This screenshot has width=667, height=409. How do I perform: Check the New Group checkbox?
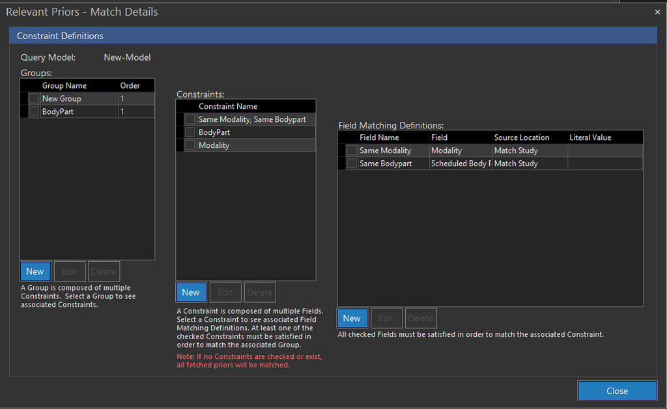tap(34, 98)
